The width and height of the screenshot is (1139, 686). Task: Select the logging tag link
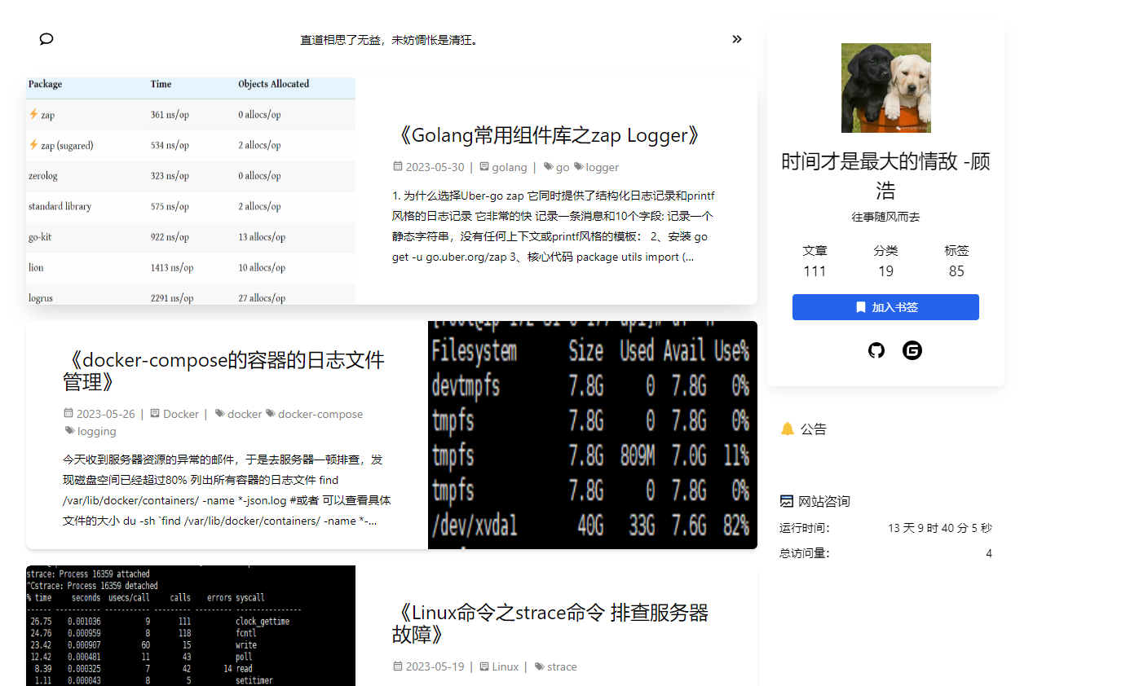(x=97, y=431)
